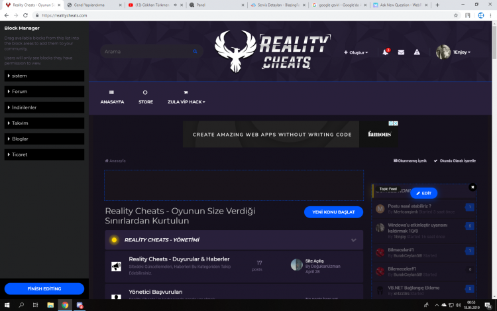
Task: Open Chrome from the Windows taskbar
Action: tap(65, 305)
